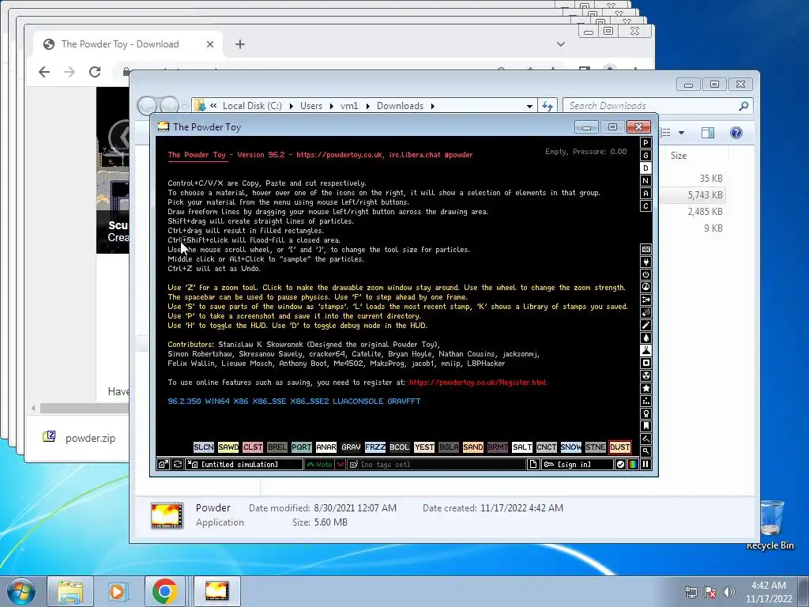Click the [sign in] button
The image size is (809, 607).
click(x=578, y=465)
